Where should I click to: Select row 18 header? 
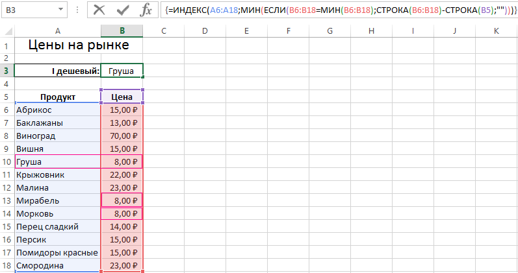[x=6, y=265]
